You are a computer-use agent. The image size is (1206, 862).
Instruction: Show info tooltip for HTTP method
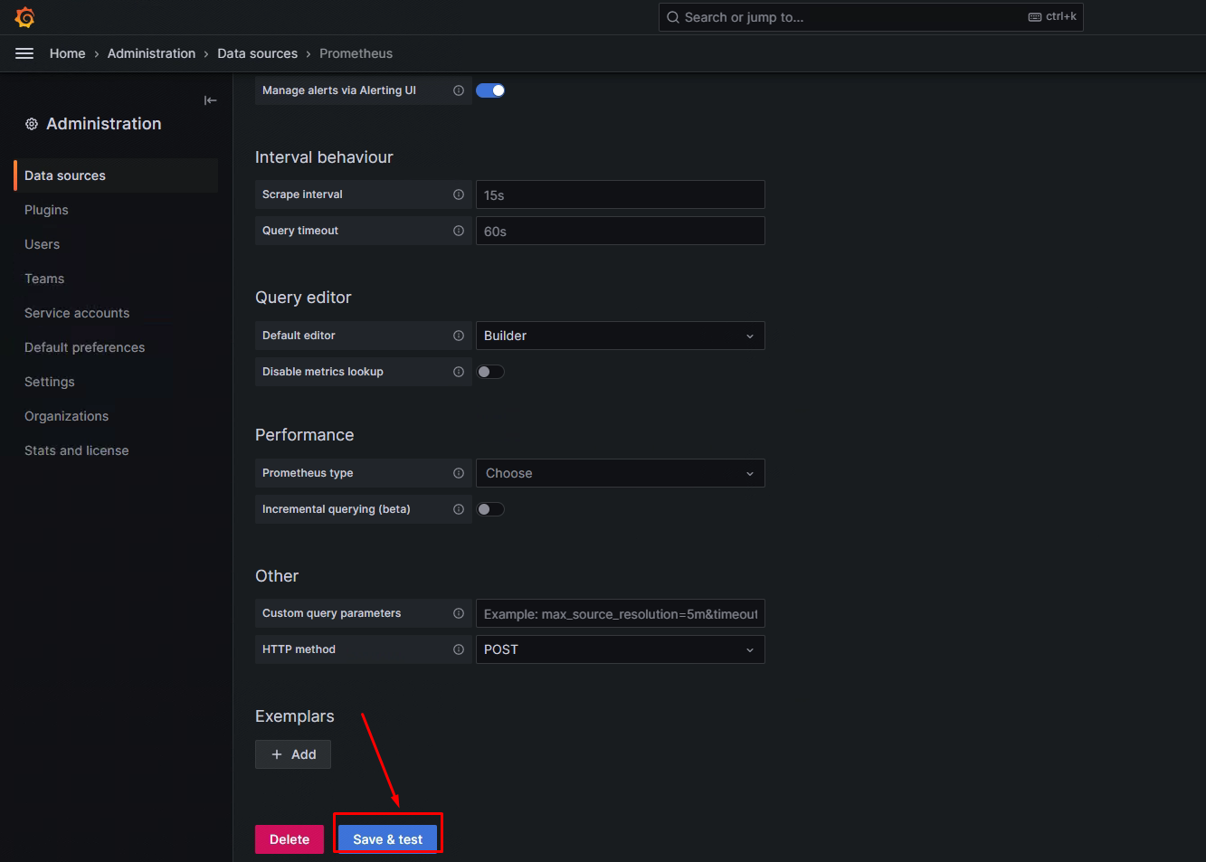click(459, 649)
